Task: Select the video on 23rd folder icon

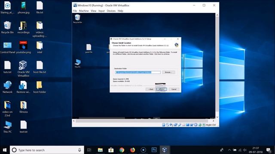Action: point(7,109)
